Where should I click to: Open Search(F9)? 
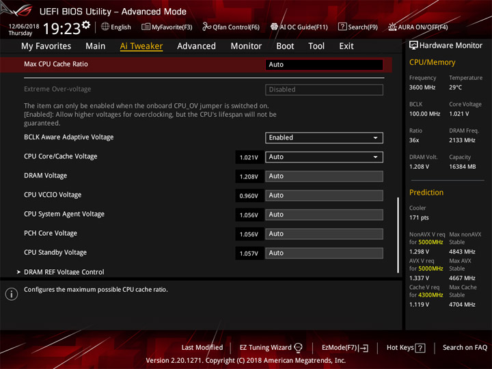pos(363,27)
